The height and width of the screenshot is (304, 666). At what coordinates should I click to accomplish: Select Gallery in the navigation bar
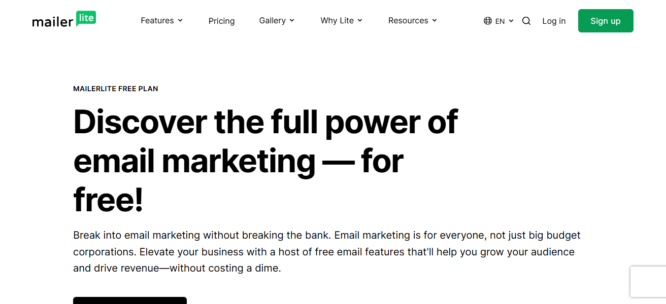pos(273,20)
